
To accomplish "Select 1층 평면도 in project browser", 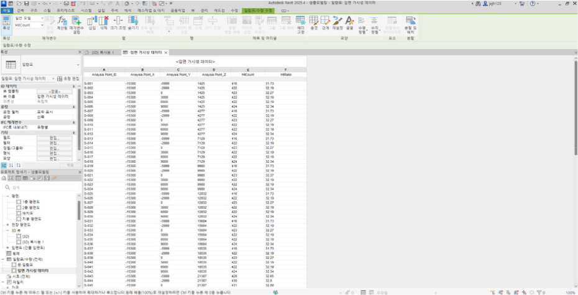I will point(31,202).
